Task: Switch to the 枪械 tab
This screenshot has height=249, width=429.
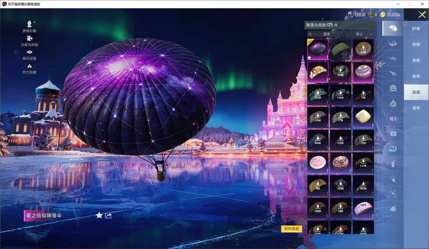Action: [416, 44]
